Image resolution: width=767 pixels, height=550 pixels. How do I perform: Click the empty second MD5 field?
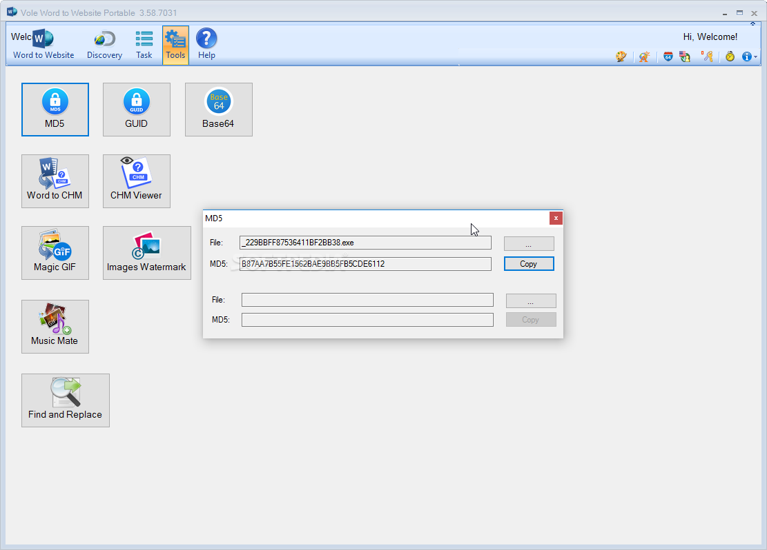pos(367,320)
